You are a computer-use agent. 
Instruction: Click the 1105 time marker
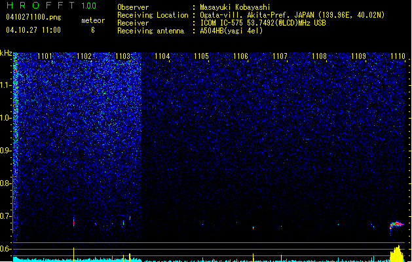(x=201, y=56)
